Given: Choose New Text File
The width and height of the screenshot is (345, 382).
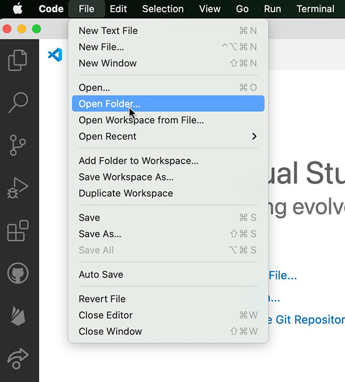Looking at the screenshot, I should 168,31.
